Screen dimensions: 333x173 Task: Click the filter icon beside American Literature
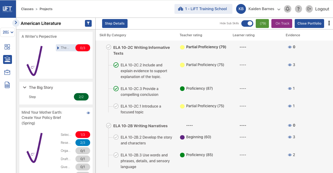pos(88,23)
